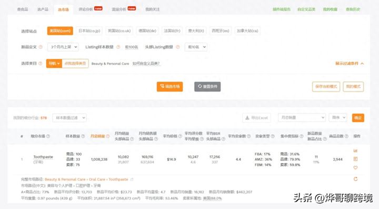
Task: Open the 前10名 dropdown
Action: 196,47
